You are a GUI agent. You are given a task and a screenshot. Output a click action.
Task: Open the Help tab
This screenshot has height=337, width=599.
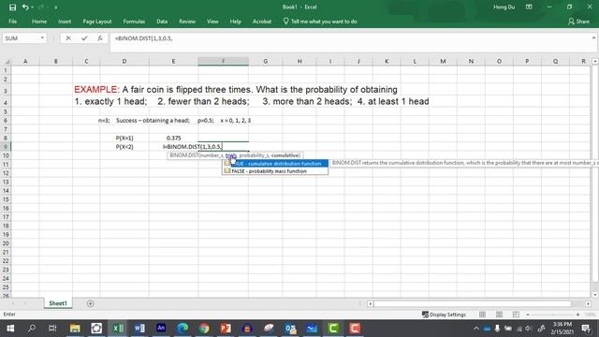pyautogui.click(x=235, y=22)
